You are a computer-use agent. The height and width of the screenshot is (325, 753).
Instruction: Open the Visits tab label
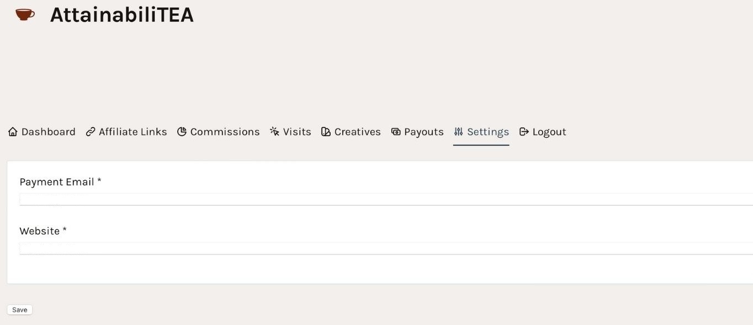pos(297,132)
